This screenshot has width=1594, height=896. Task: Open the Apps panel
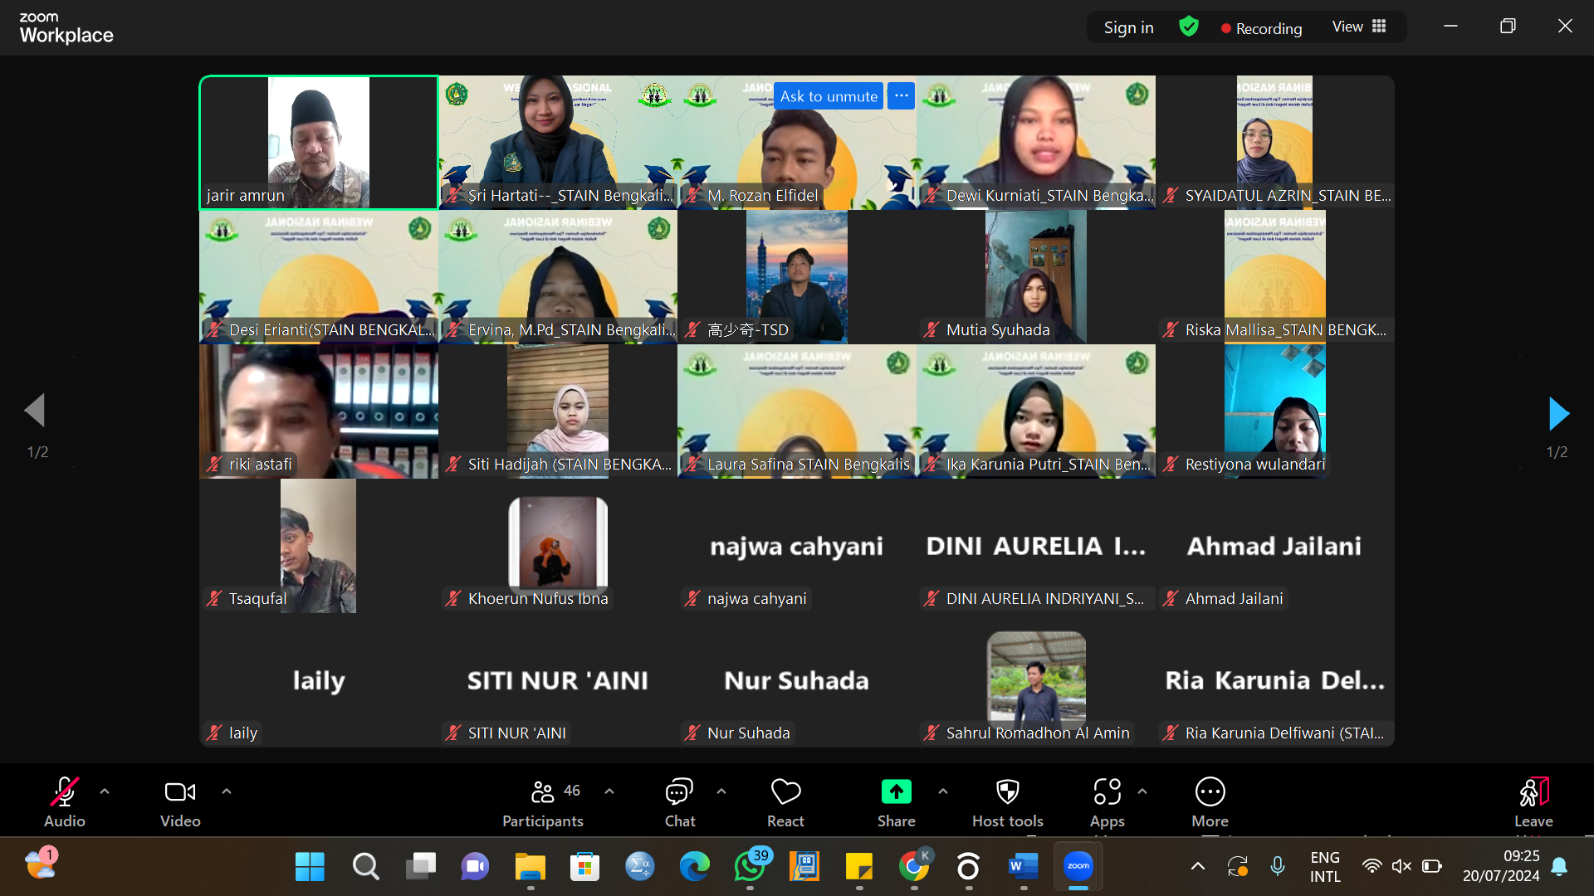point(1107,792)
